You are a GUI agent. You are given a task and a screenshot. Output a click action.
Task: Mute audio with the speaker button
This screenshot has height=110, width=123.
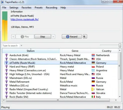click(85, 36)
